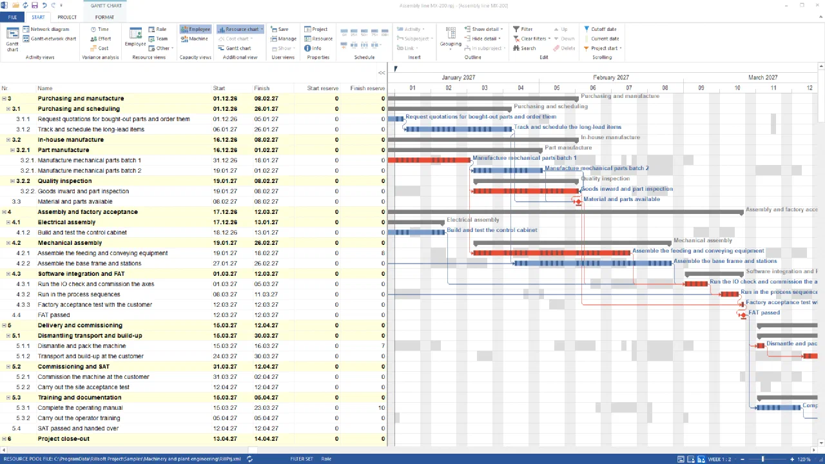
Task: Open Resource properties
Action: 318,39
